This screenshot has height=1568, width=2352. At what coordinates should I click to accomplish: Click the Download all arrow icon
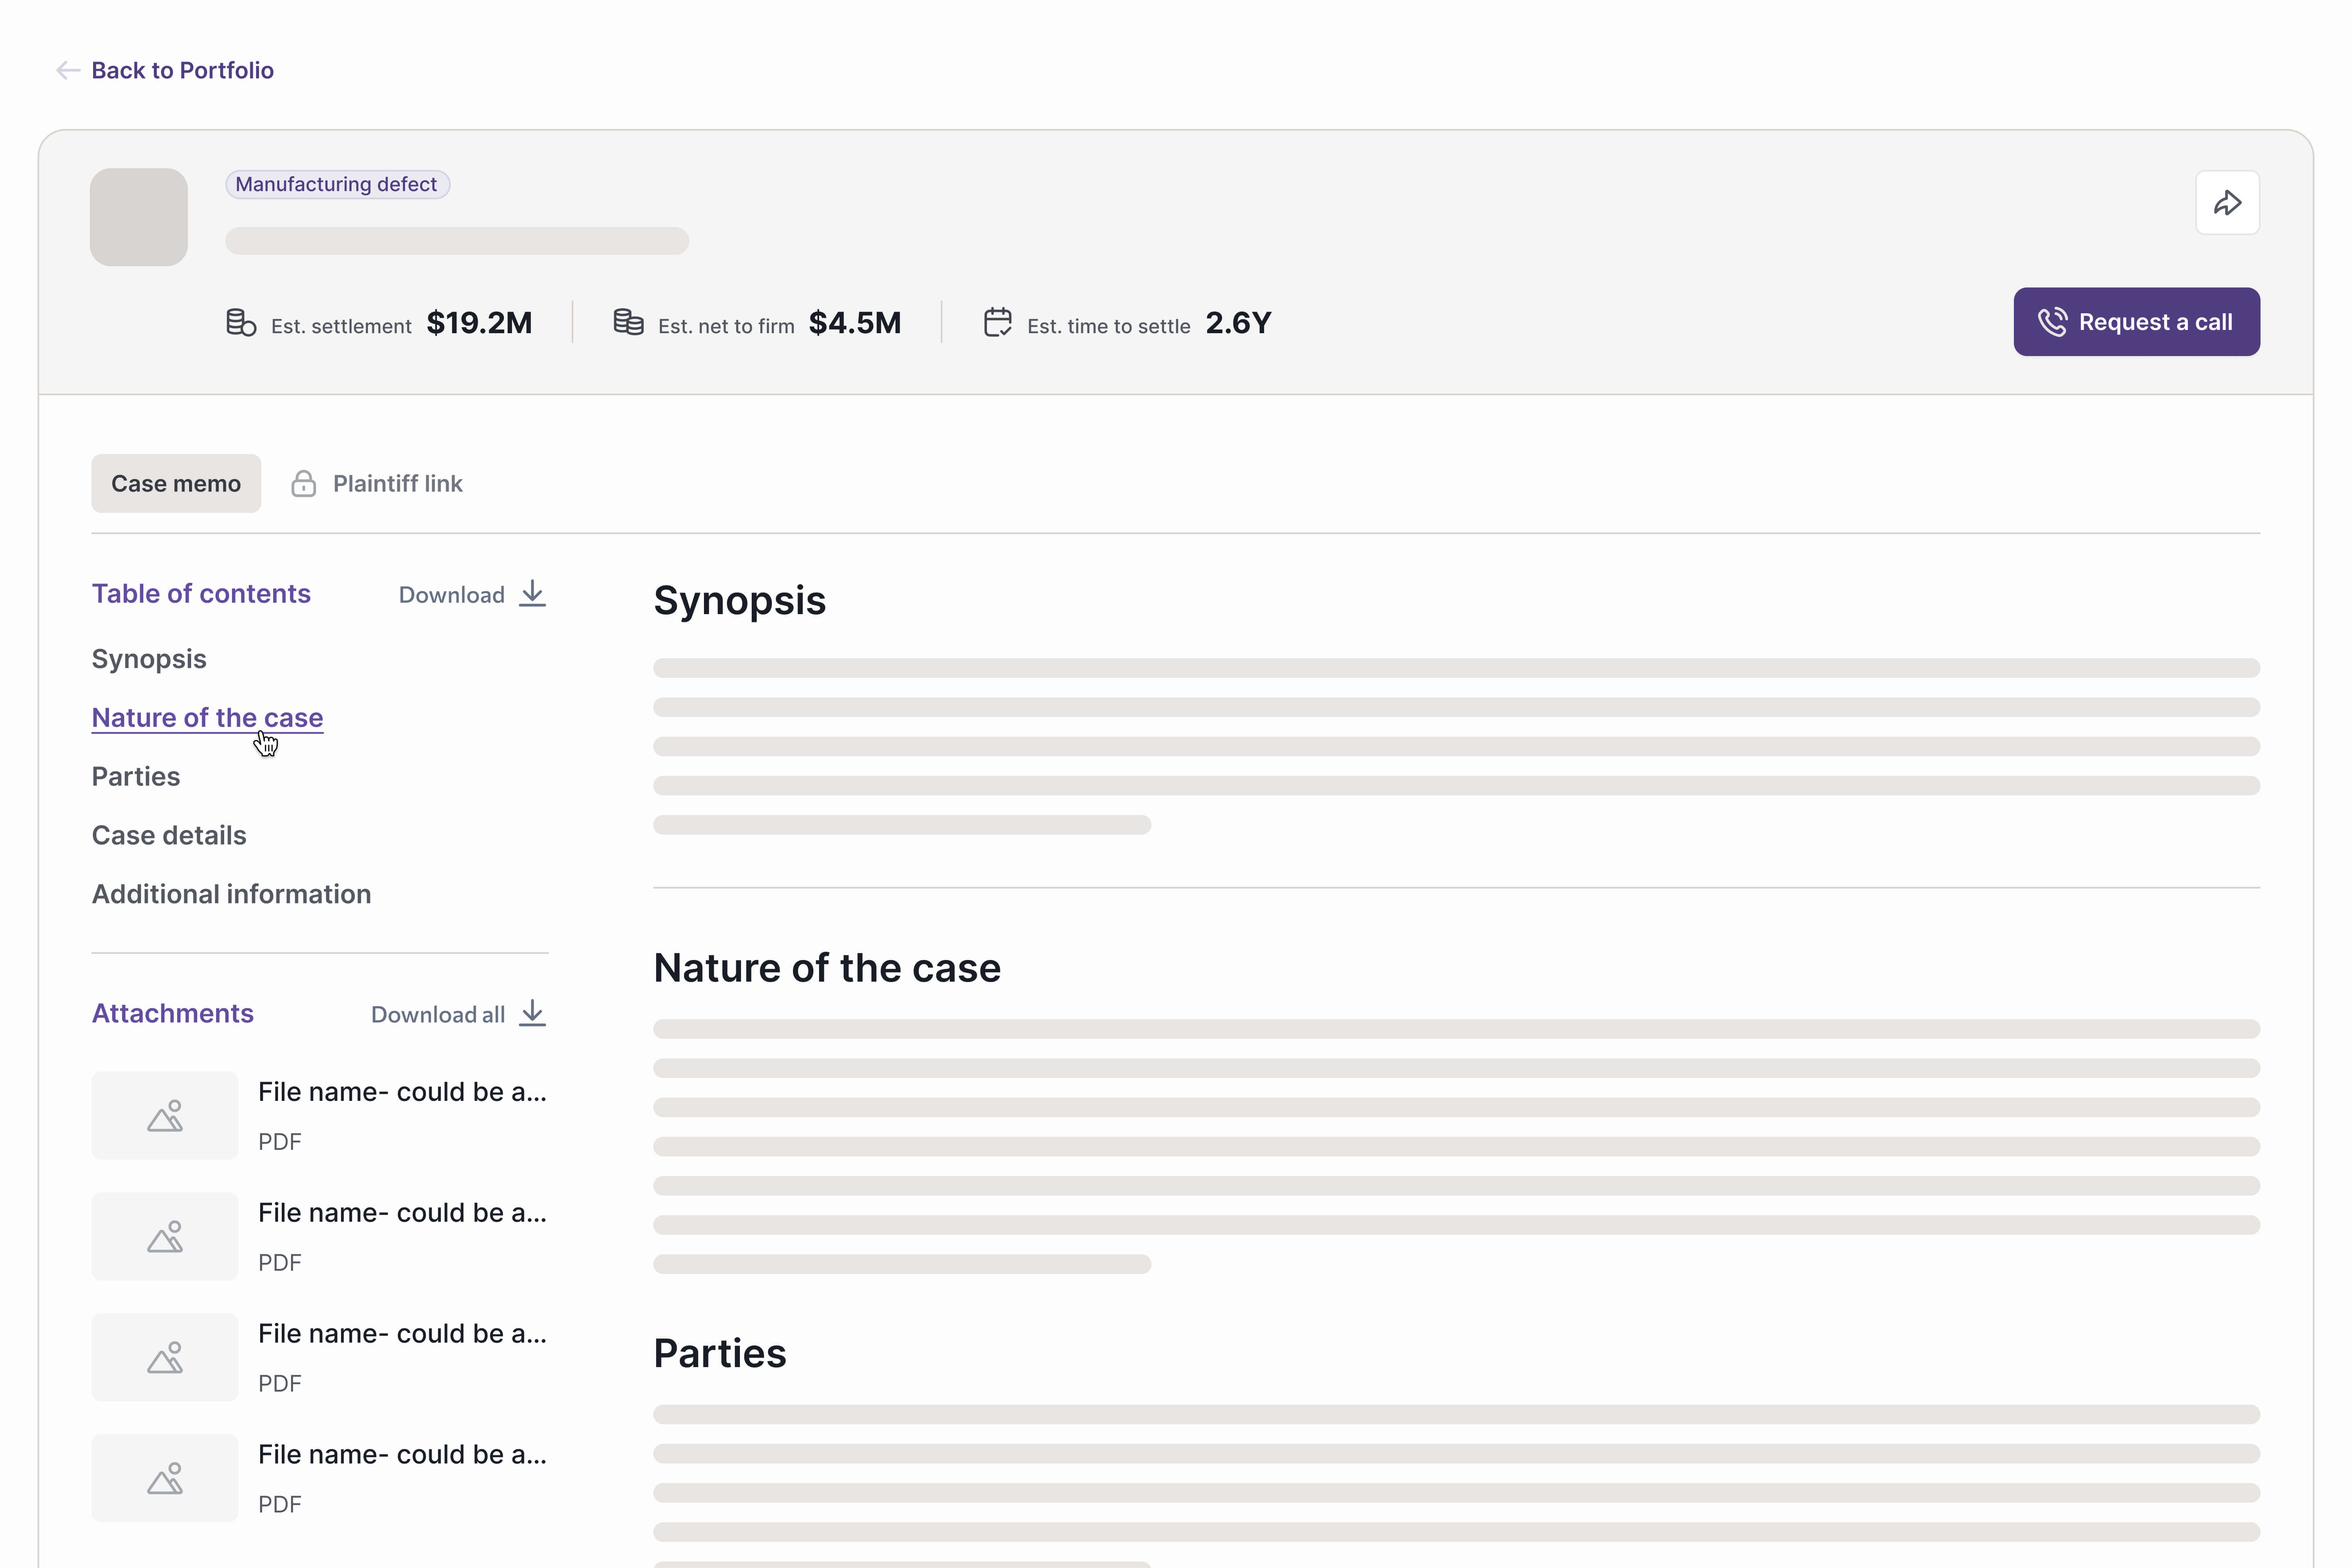[532, 1014]
